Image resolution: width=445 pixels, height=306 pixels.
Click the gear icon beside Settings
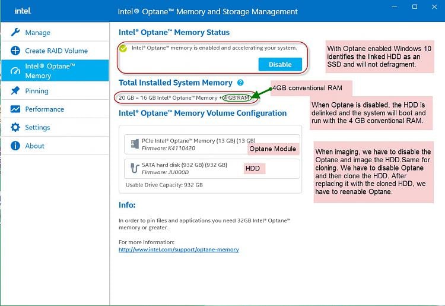click(x=15, y=127)
